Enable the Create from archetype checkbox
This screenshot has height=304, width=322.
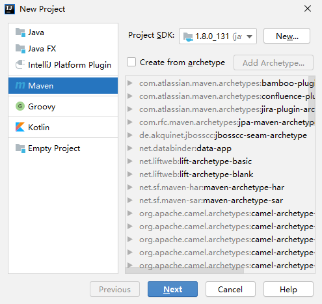pyautogui.click(x=131, y=62)
